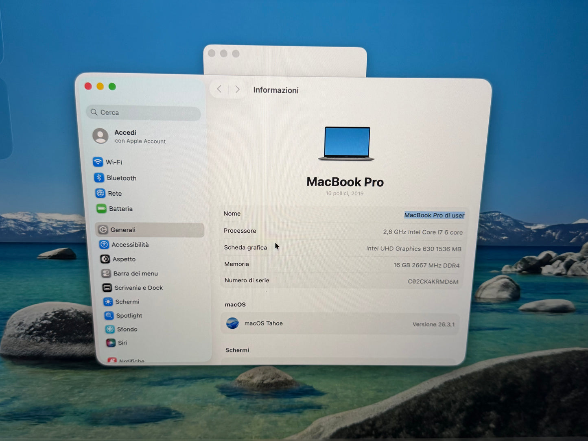Click the Scheda grafica row label
The height and width of the screenshot is (441, 588).
click(245, 247)
